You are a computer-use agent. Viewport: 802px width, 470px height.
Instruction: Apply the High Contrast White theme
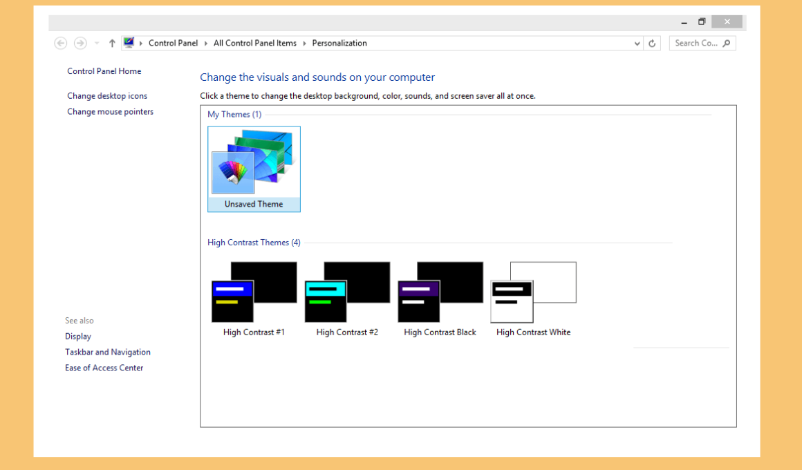point(533,299)
